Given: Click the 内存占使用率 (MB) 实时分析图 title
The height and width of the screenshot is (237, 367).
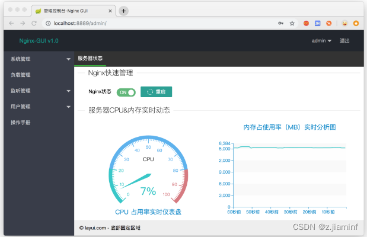Looking at the screenshot, I should 290,127.
